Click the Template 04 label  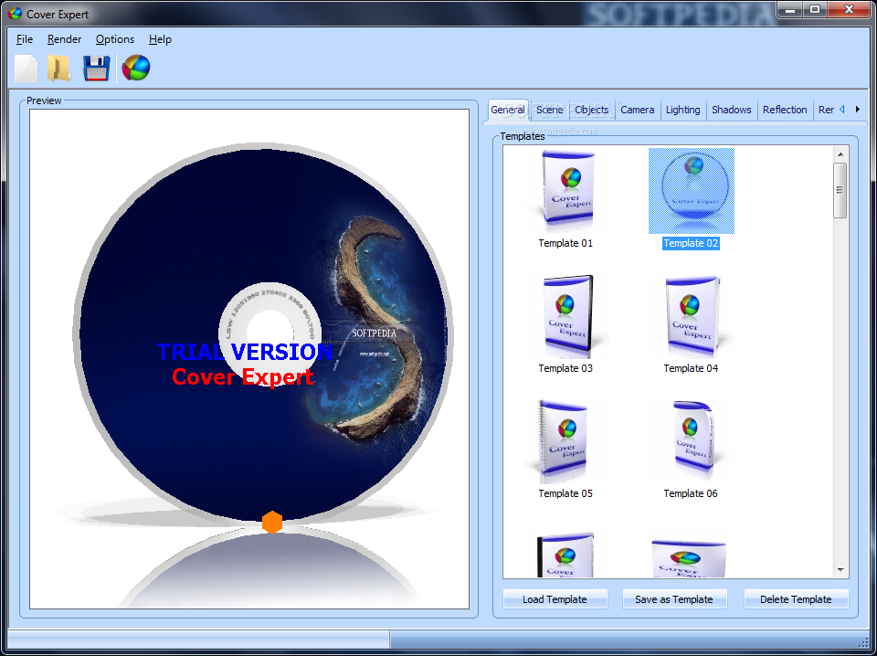click(692, 368)
